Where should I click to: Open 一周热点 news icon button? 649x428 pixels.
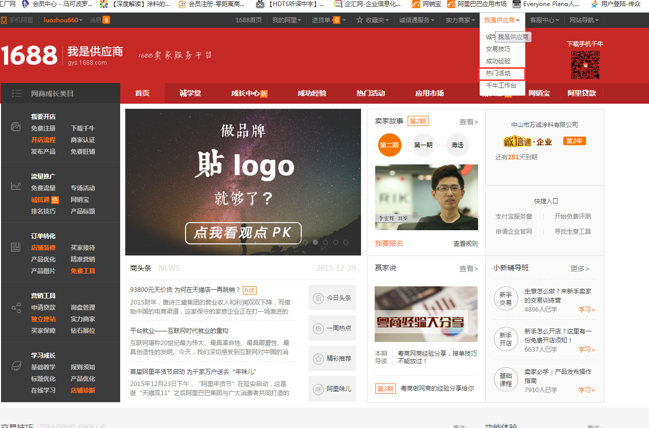click(332, 328)
